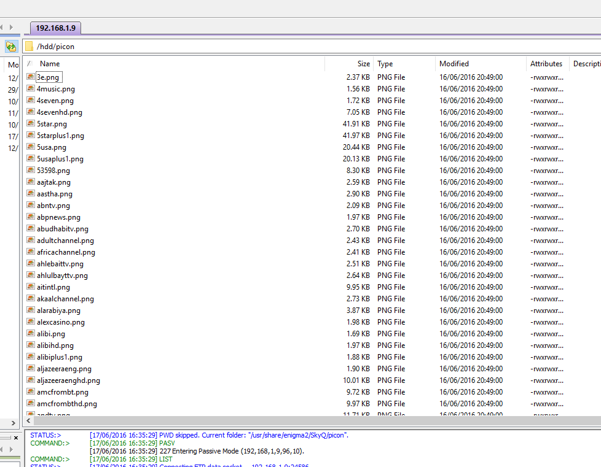
Task: Click the Mo column header in left pane
Action: (13, 64)
